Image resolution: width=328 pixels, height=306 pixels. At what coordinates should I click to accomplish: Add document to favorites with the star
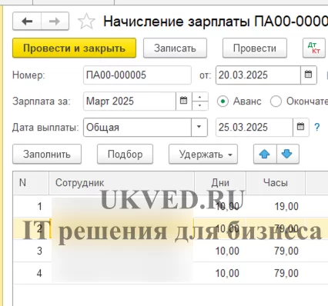(86, 22)
